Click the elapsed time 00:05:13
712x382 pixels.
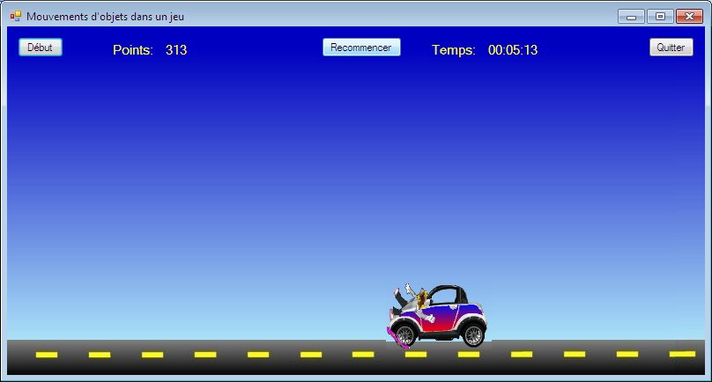[513, 50]
